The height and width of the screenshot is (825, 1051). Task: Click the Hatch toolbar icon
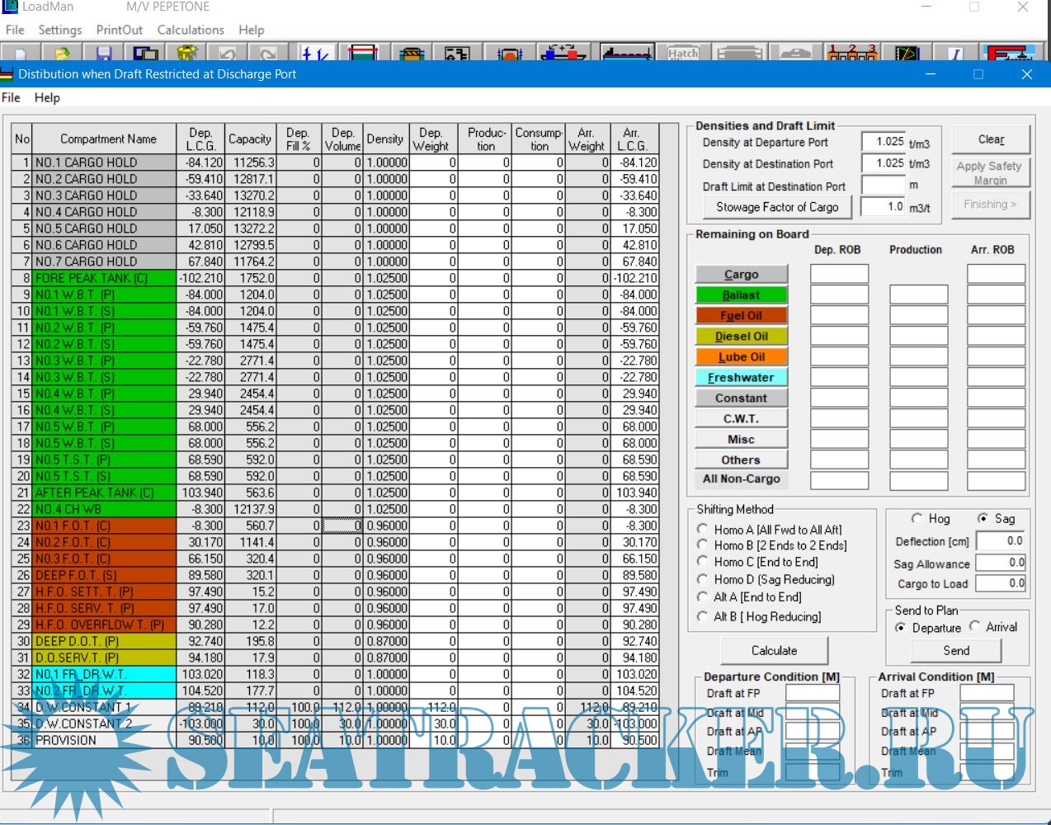682,54
